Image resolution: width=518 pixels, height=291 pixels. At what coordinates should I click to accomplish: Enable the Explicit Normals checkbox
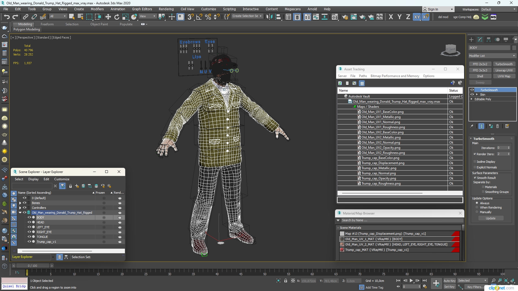(x=475, y=167)
